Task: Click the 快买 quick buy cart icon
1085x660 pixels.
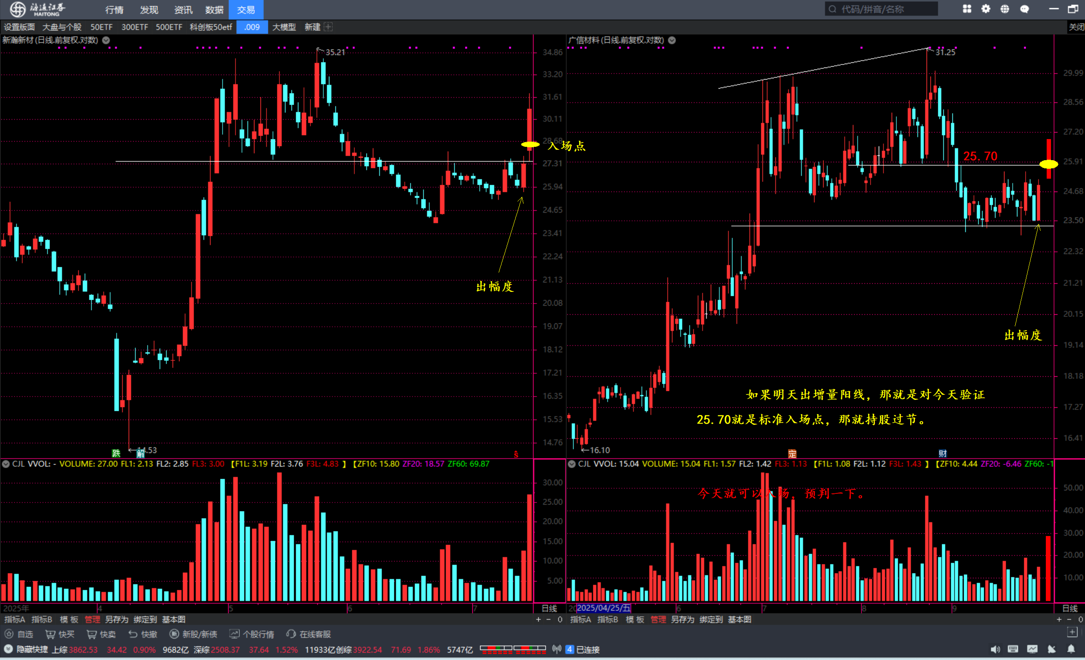Action: point(50,634)
